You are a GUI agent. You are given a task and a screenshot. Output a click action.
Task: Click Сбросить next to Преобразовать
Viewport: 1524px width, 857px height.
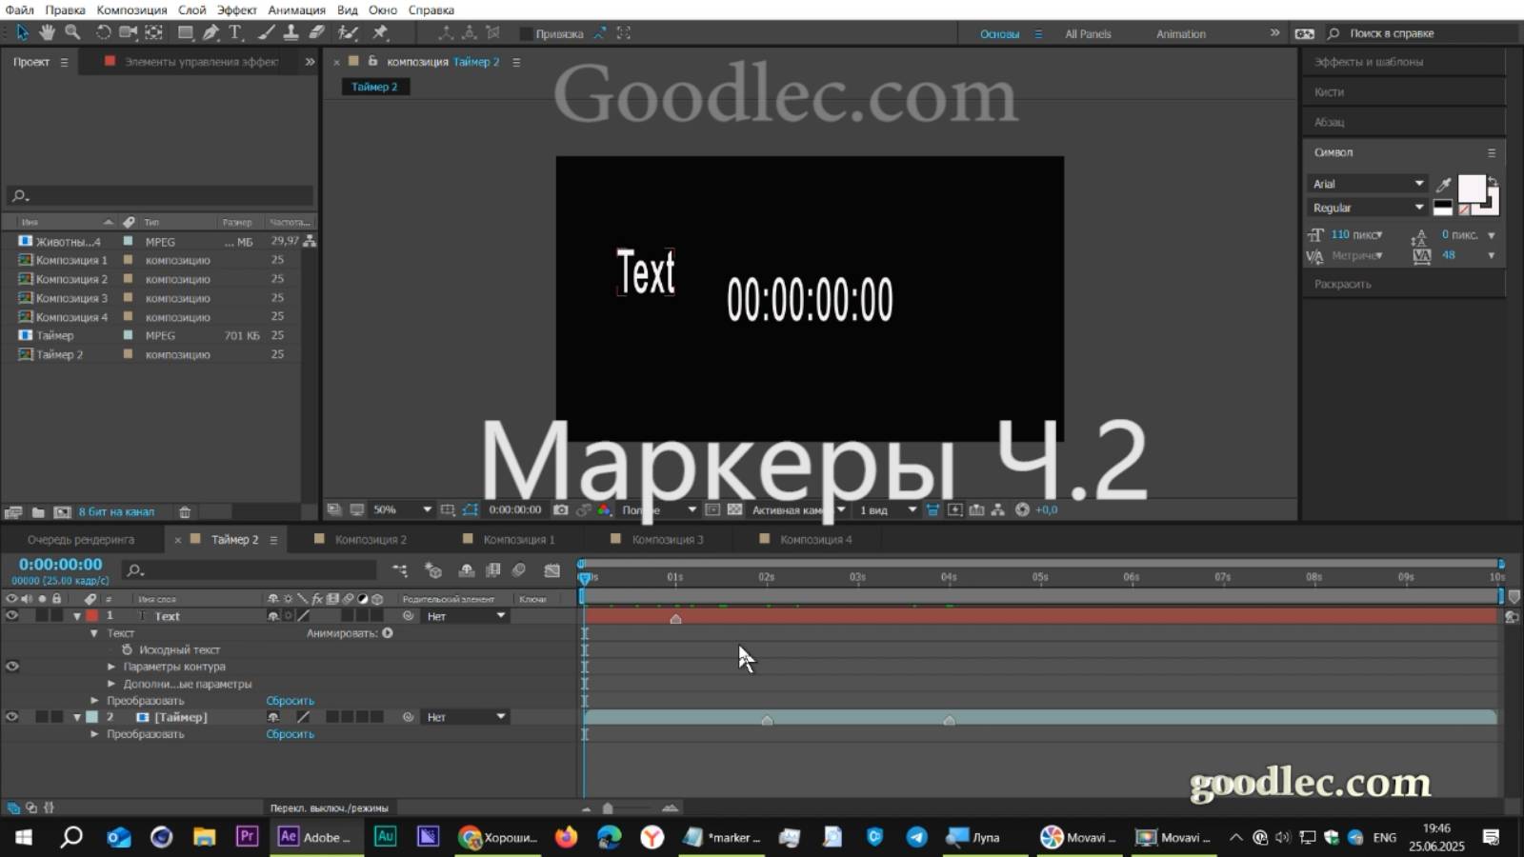290,700
